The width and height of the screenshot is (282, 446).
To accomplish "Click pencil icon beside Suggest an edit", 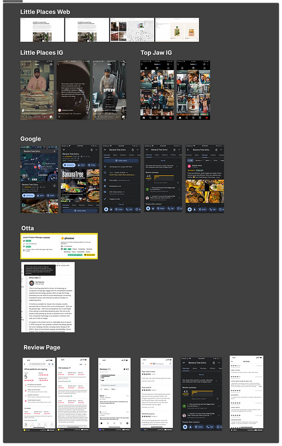I will pyautogui.click(x=105, y=199).
